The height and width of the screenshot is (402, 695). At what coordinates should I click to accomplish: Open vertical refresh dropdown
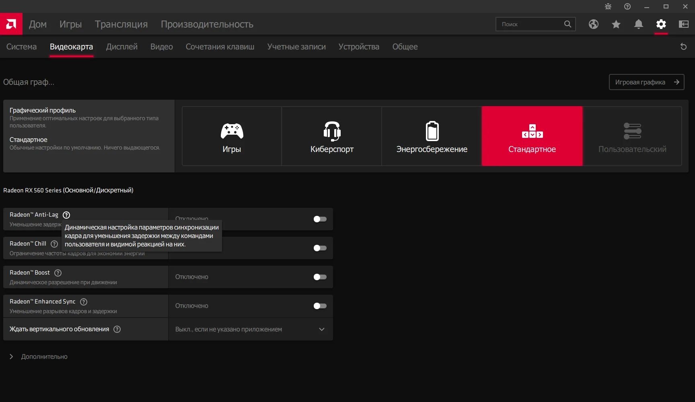click(x=251, y=329)
